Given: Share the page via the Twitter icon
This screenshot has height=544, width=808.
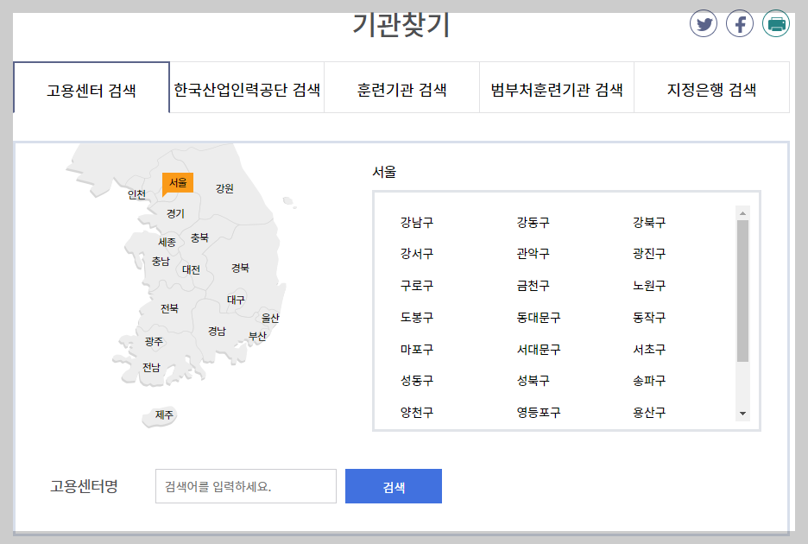Looking at the screenshot, I should pos(704,23).
